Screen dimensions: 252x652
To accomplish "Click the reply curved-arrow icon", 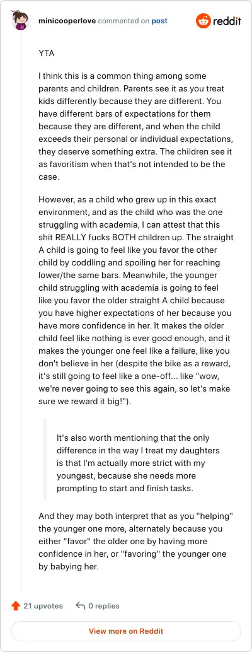I will click(x=81, y=605).
